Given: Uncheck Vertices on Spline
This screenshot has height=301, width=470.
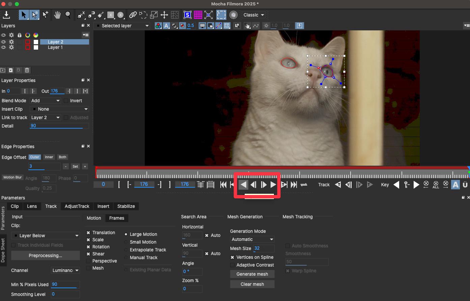Looking at the screenshot, I should tap(232, 257).
